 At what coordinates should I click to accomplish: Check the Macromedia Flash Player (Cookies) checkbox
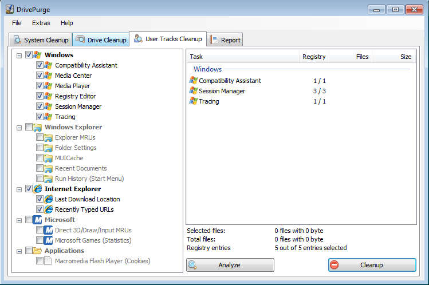40,261
